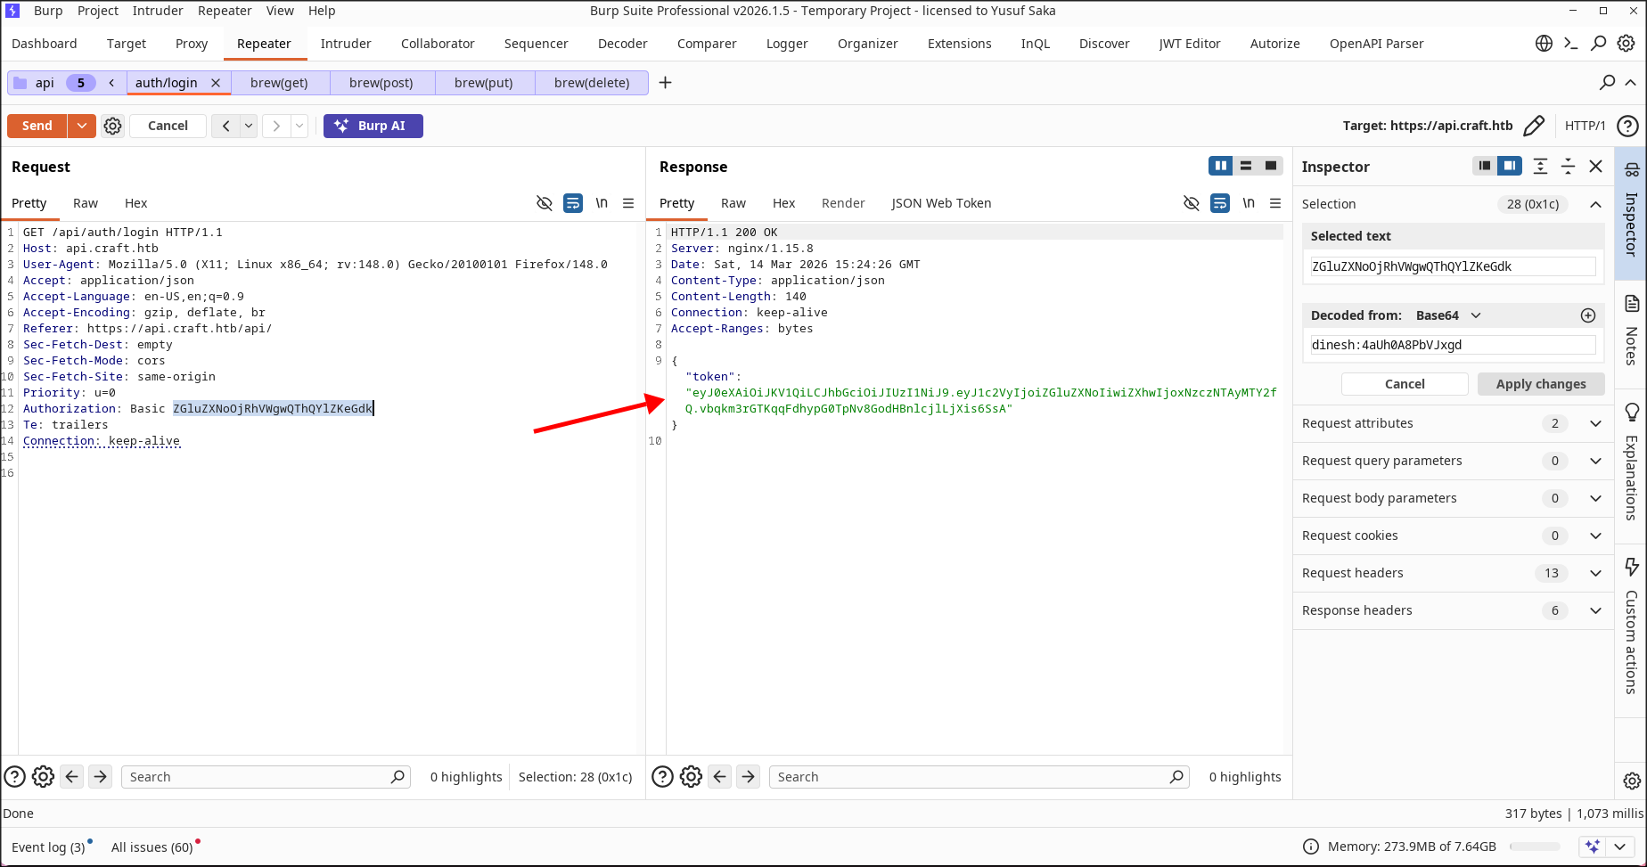This screenshot has width=1647, height=867.
Task: Search Repeater tabs with magnifier icon
Action: point(1607,83)
